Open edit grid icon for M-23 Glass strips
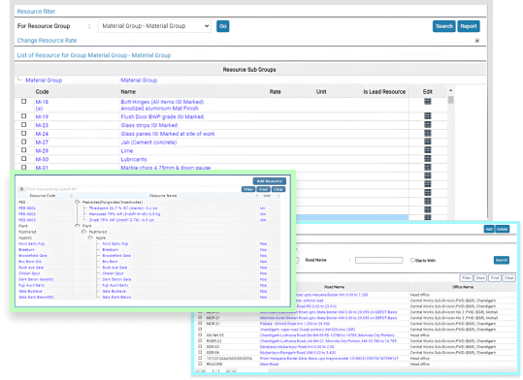 (427, 125)
